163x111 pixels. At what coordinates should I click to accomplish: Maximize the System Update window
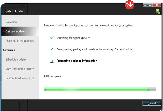click(150, 5)
